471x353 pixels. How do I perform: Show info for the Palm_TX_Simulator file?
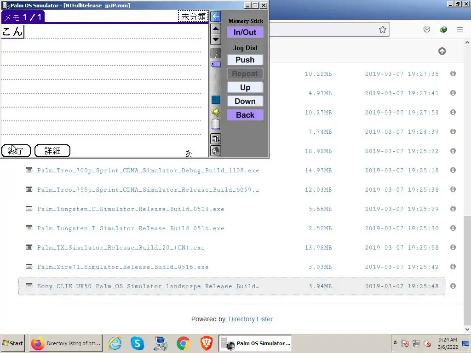(x=453, y=247)
